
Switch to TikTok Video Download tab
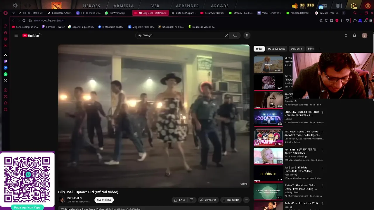pyautogui.click(x=89, y=13)
